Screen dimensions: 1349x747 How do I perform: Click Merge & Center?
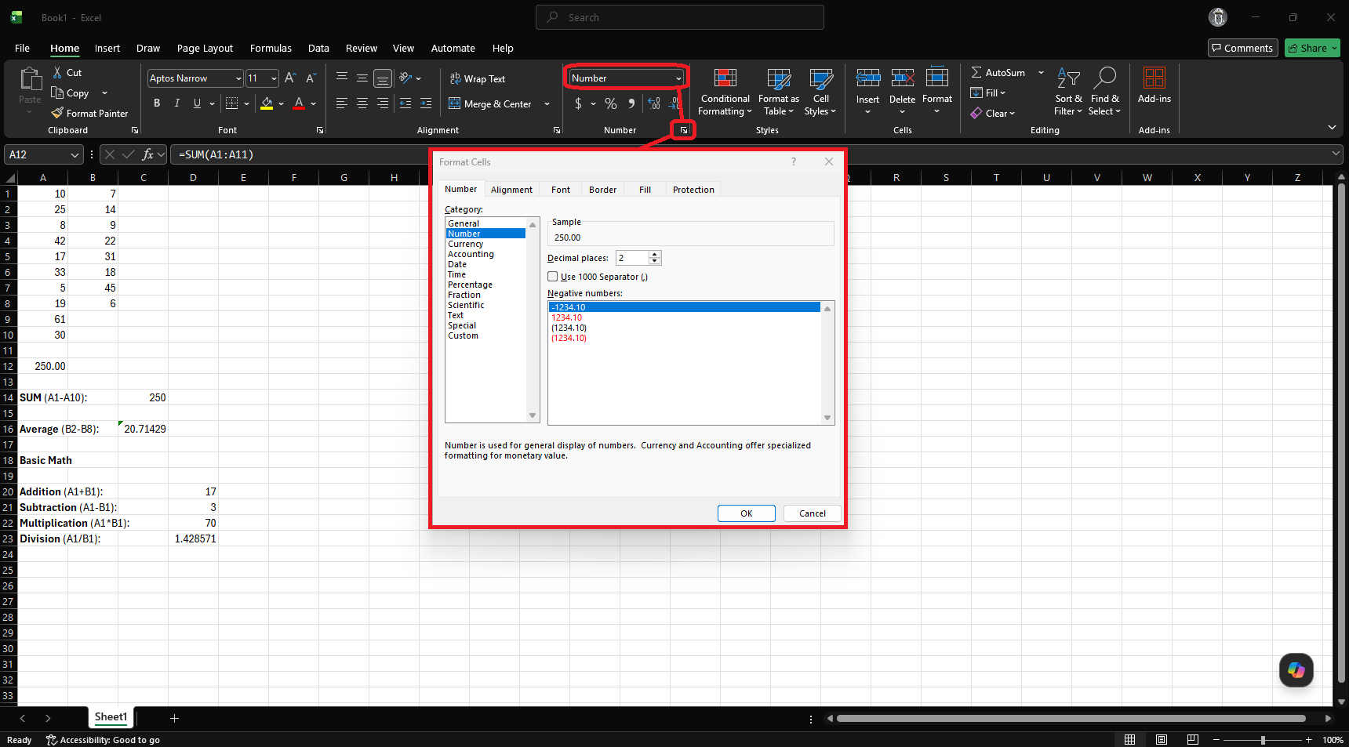[x=490, y=103]
